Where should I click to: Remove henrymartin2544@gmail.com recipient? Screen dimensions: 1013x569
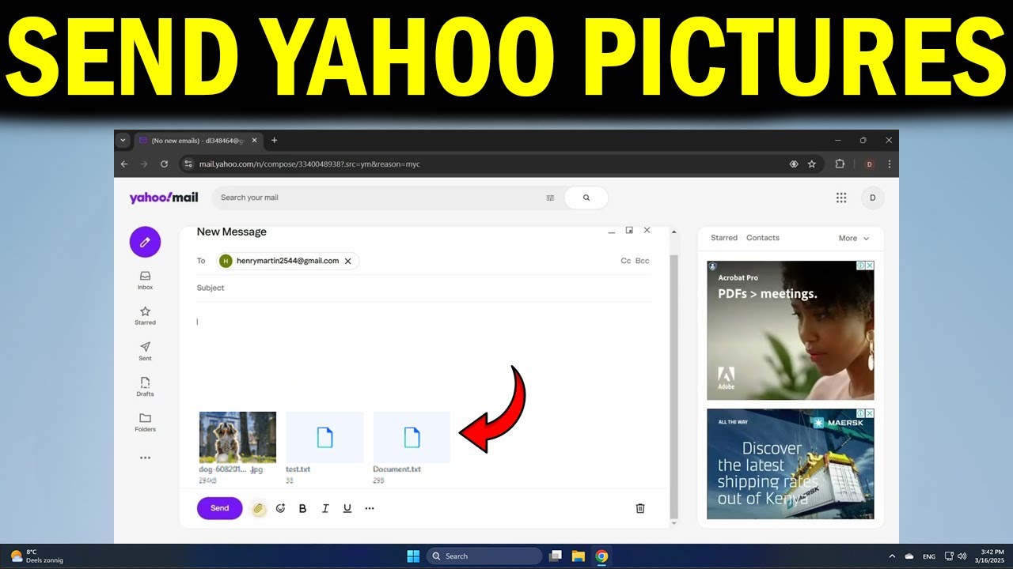coord(347,261)
